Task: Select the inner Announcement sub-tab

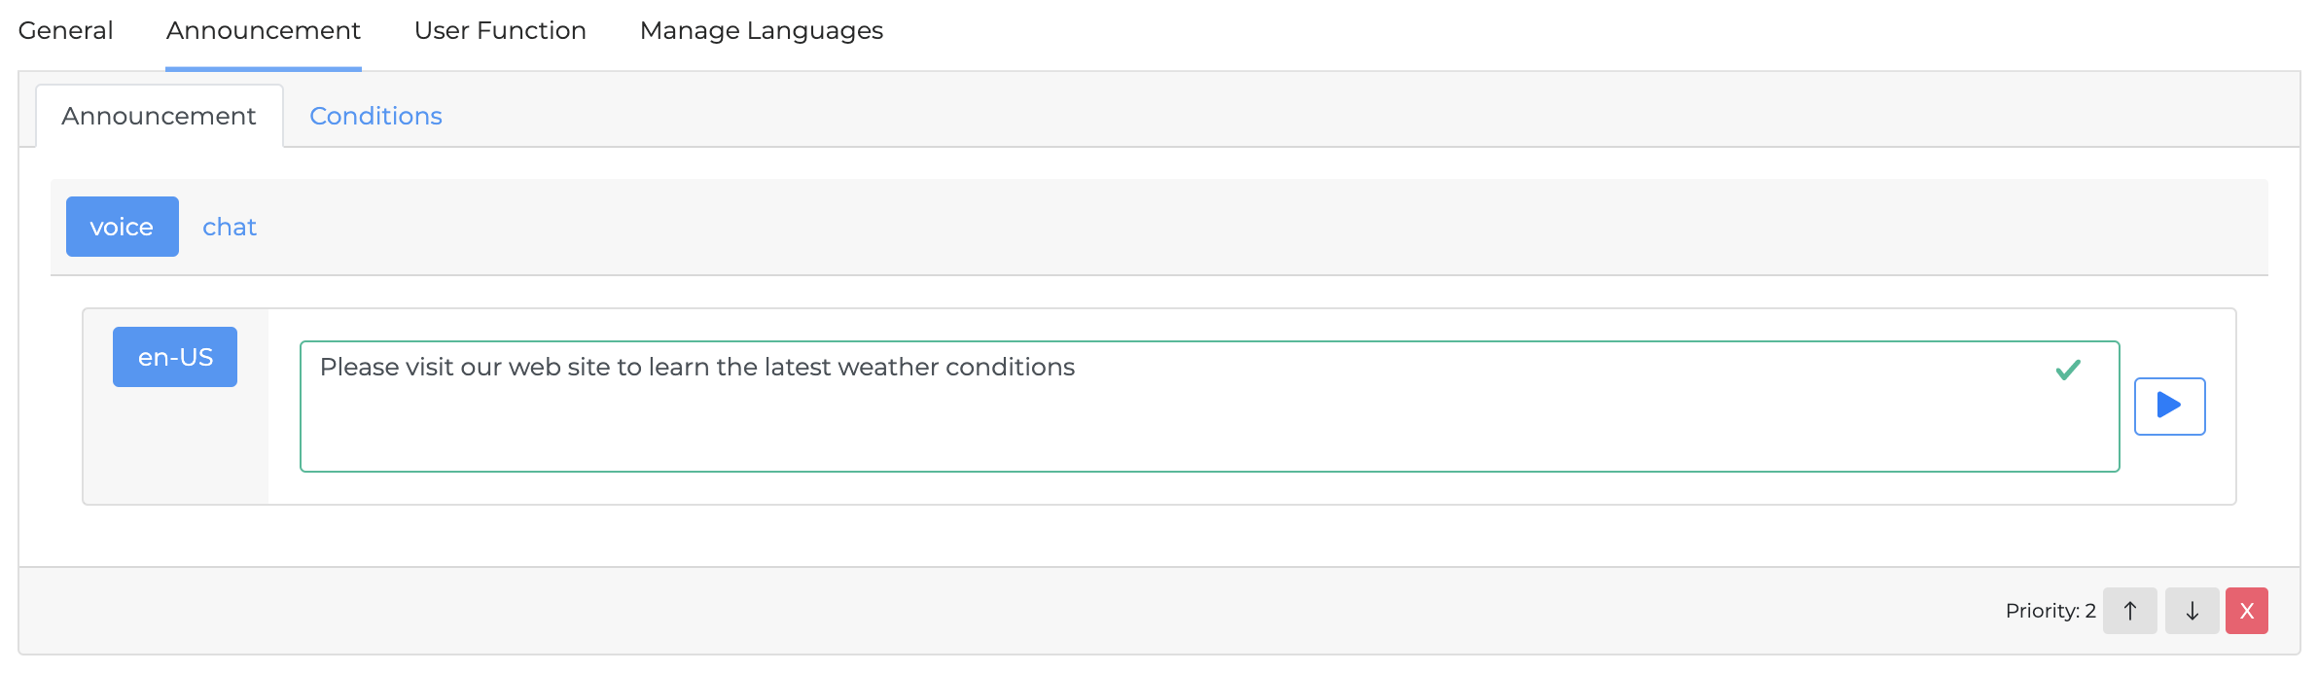Action: (159, 116)
